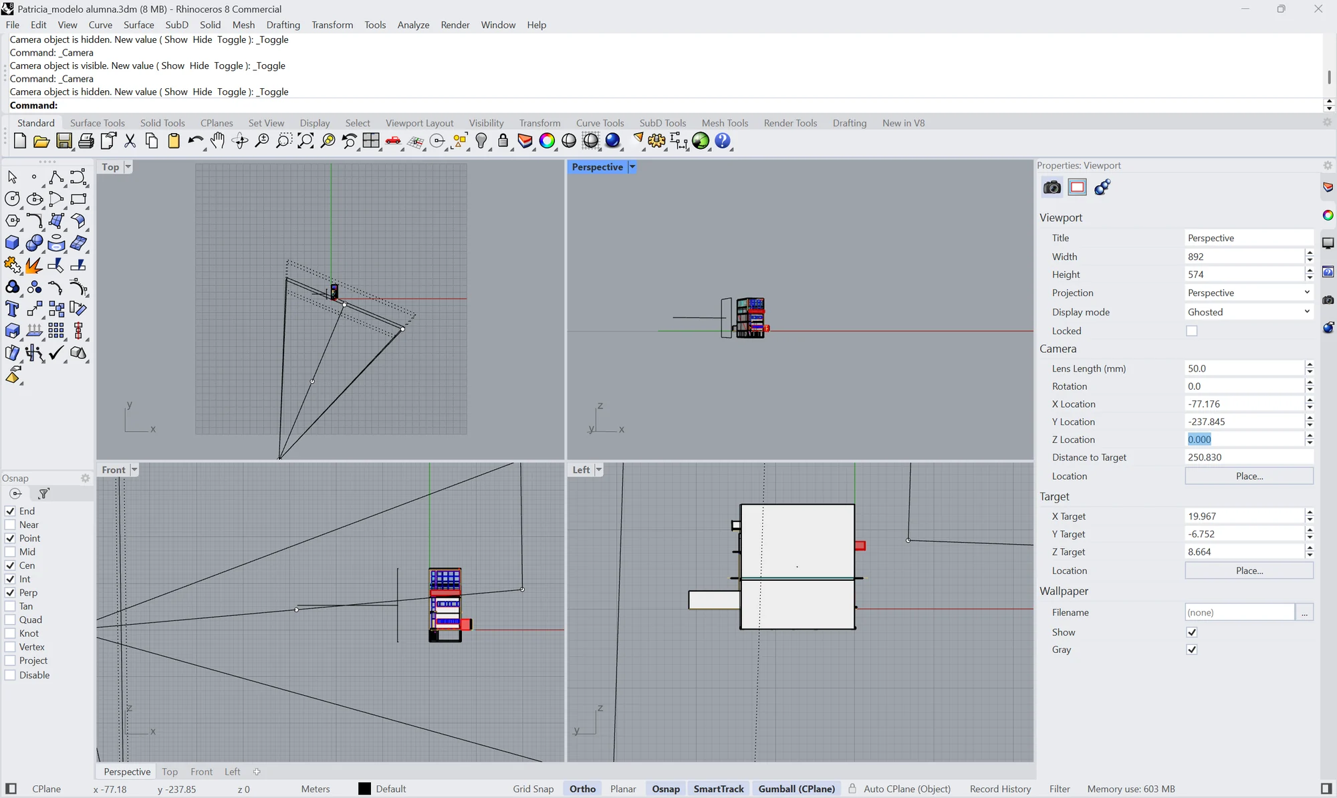
Task: Enable the Near osnap checkbox
Action: [10, 525]
